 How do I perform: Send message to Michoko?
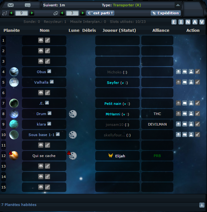tap(185, 72)
